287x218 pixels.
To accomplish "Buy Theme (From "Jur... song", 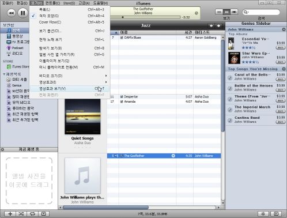I will (x=280, y=100).
